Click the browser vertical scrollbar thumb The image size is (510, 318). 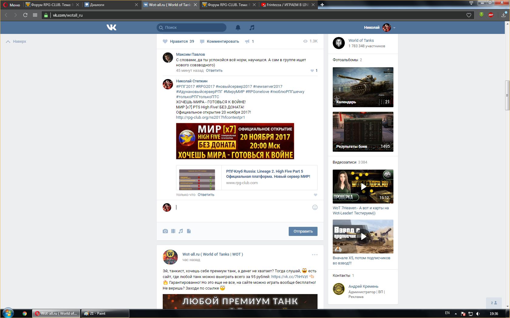click(x=507, y=95)
